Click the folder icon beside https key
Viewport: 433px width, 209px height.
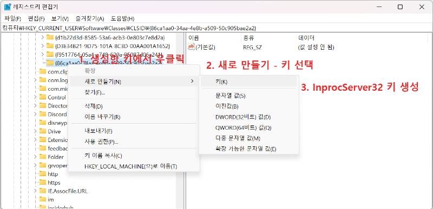click(43, 183)
